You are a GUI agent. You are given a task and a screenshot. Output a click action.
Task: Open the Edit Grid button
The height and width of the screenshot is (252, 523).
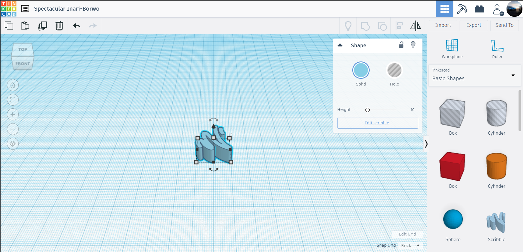coord(407,234)
